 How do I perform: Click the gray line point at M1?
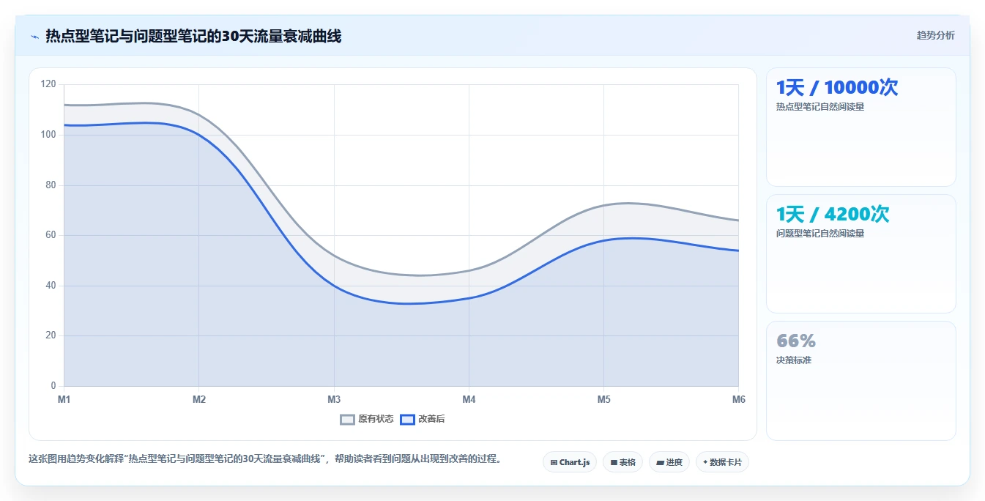coord(64,105)
